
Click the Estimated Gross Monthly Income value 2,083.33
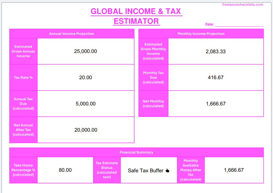216,51
